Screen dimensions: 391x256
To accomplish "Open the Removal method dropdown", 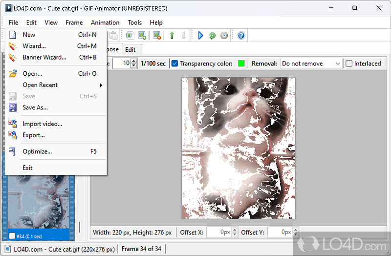I will tap(311, 64).
